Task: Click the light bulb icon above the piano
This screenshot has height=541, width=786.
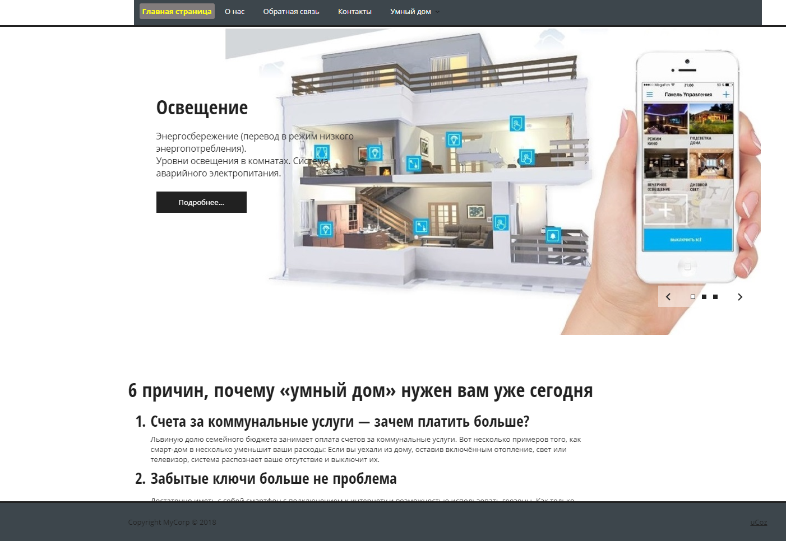Action: pos(454,139)
